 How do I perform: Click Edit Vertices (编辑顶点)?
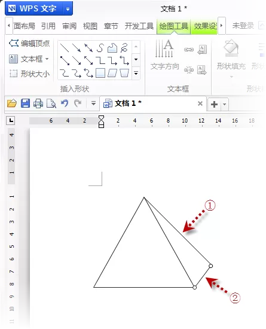(x=29, y=44)
